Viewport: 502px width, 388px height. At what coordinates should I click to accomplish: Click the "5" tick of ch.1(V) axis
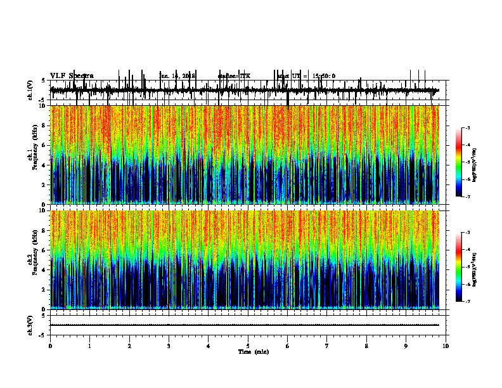44,81
